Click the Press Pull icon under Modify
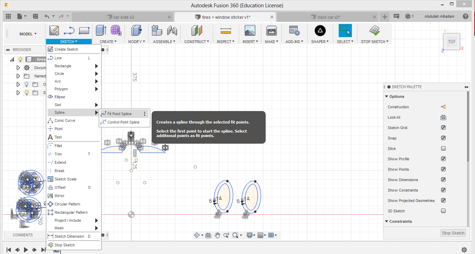Viewport: 475px width, 254px height. tap(136, 31)
